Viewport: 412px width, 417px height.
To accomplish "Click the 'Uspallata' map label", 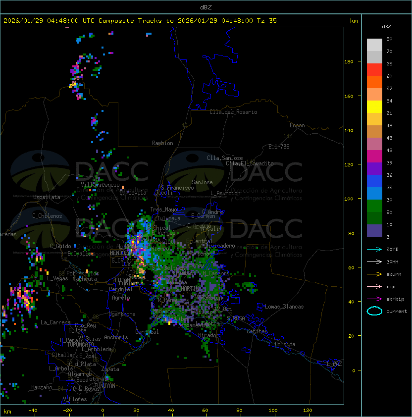I will pos(47,197).
